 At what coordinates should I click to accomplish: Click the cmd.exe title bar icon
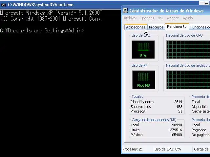[x=4, y=5]
